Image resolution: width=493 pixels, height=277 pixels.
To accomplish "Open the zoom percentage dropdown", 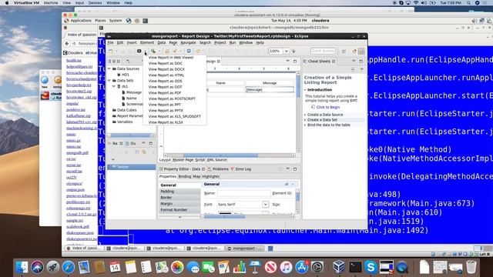I will 286,51.
